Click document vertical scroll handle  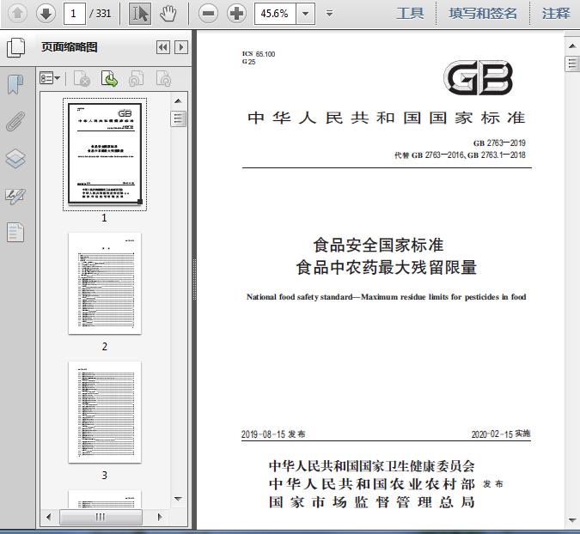572,64
